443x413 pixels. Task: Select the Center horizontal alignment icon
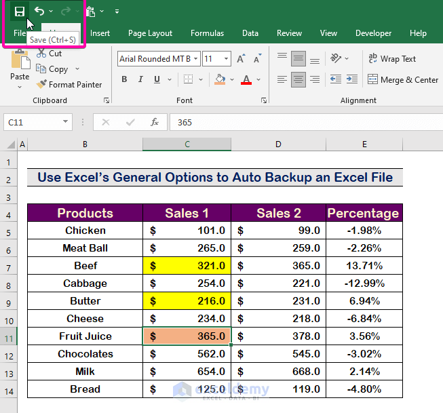coord(298,79)
